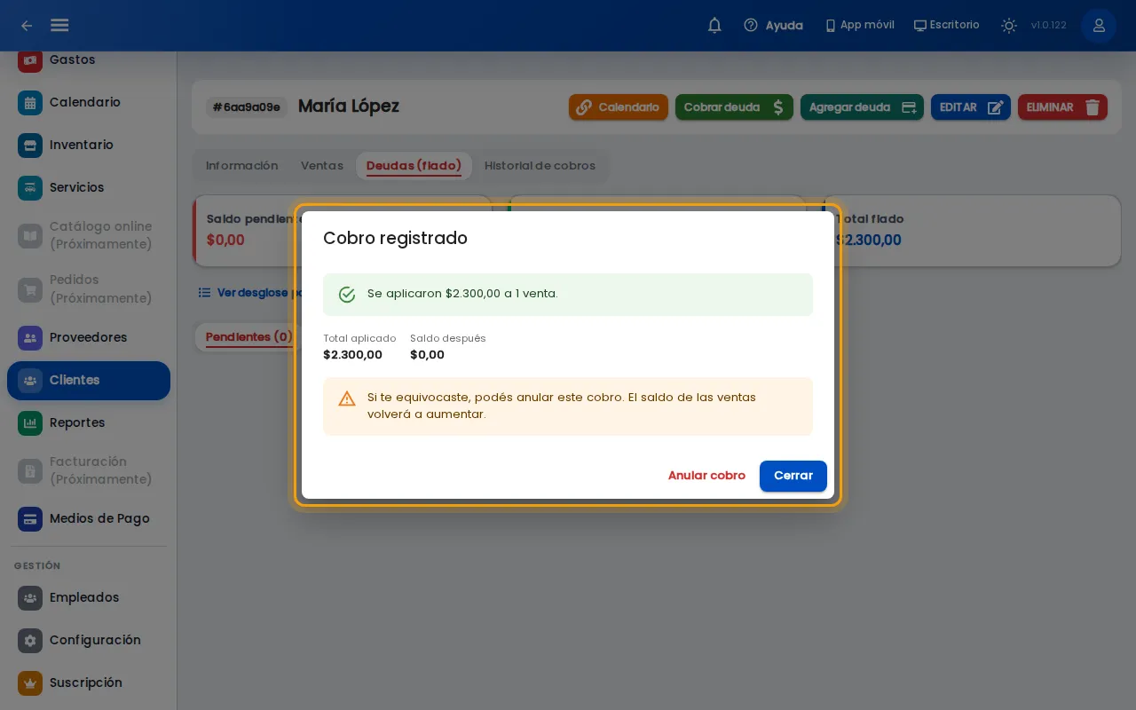
Task: Click the Facturación document icon
Action: click(30, 470)
